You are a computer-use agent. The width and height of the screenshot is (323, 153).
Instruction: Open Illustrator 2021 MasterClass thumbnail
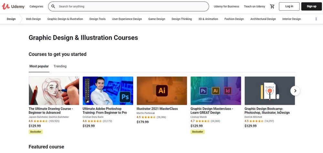tap(162, 91)
